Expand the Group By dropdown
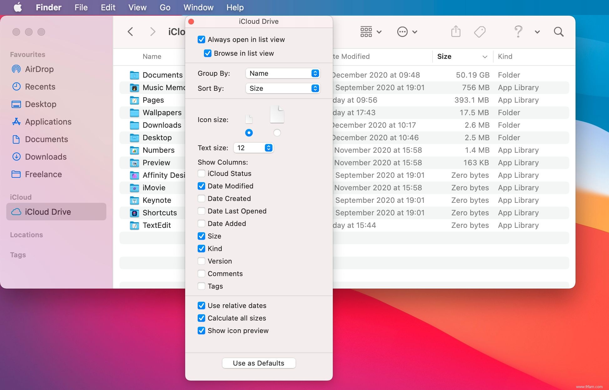The image size is (609, 390). pyautogui.click(x=283, y=73)
